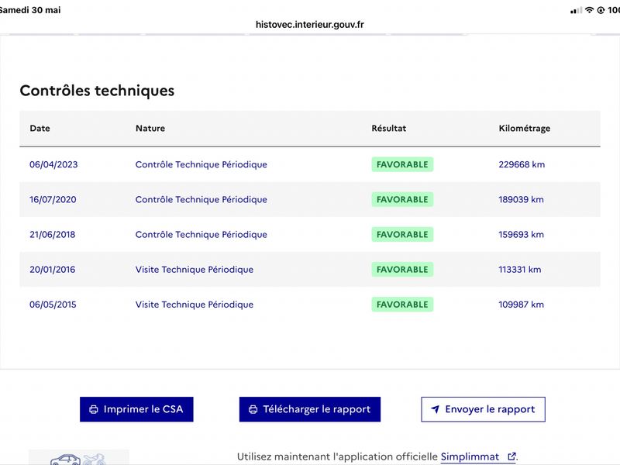The height and width of the screenshot is (465, 620).
Task: Tap the histovec.interieur.gouv.fr address bar
Action: [x=309, y=25]
